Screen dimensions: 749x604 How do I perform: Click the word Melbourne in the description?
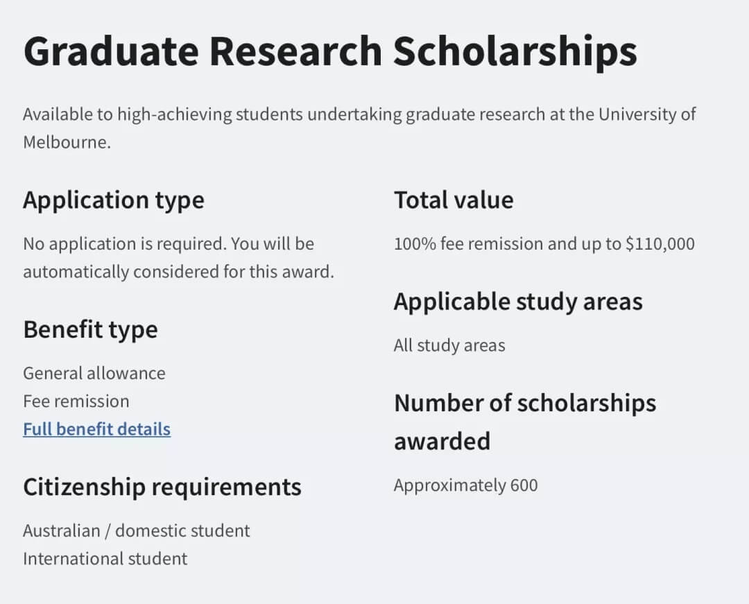(67, 141)
